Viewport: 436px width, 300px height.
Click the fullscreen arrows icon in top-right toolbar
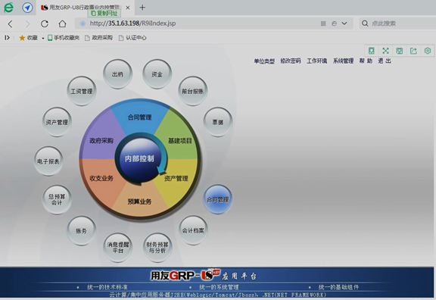(385, 51)
